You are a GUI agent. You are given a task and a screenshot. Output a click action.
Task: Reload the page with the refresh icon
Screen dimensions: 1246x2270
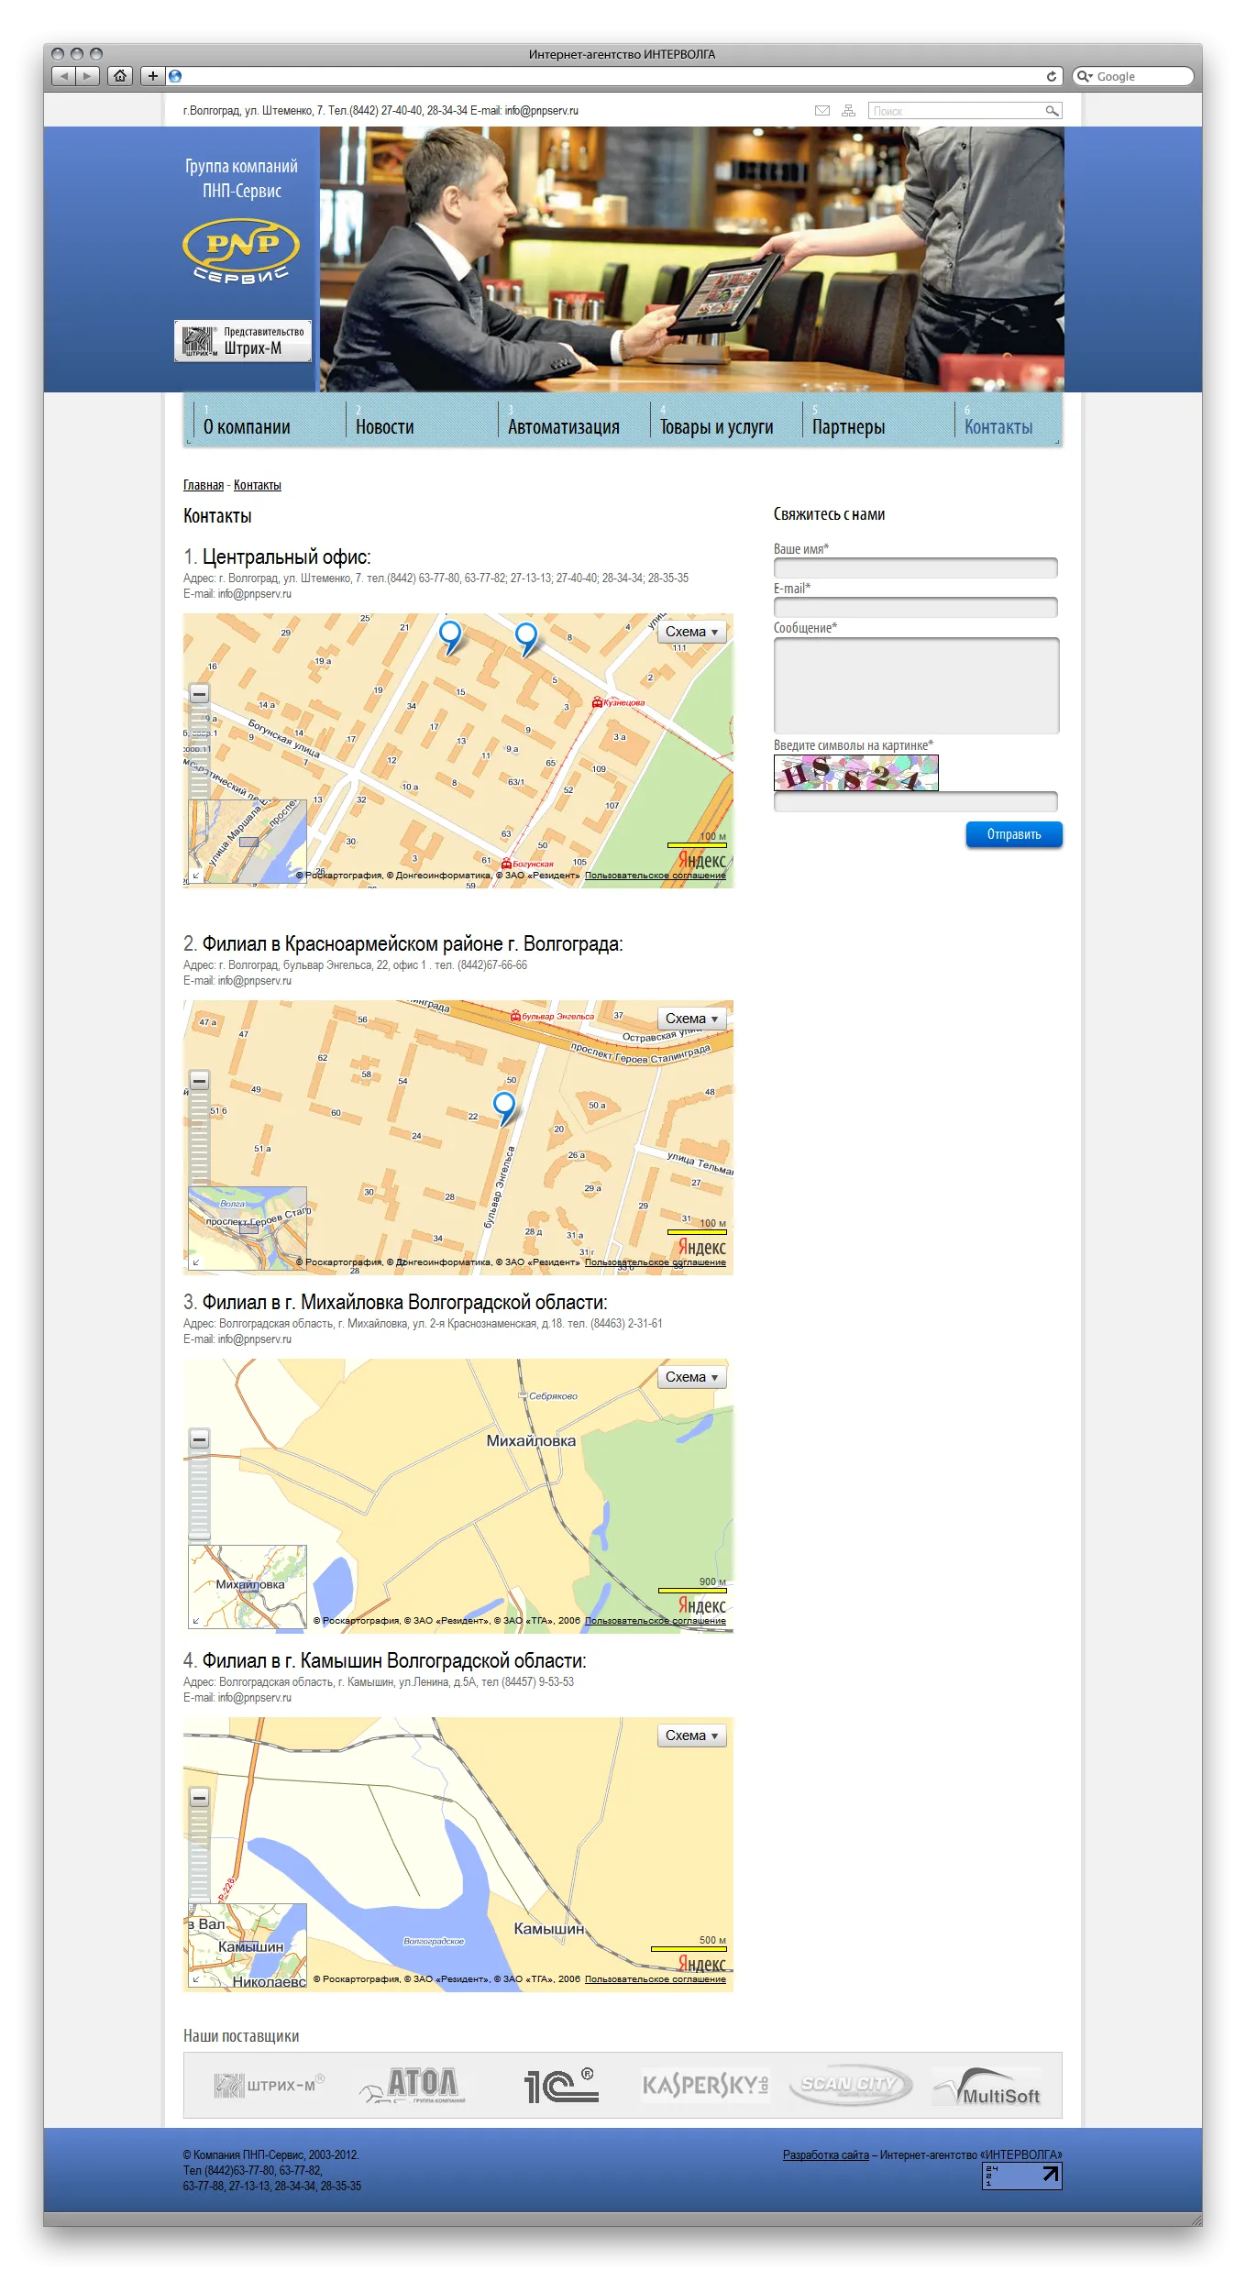pyautogui.click(x=1052, y=76)
